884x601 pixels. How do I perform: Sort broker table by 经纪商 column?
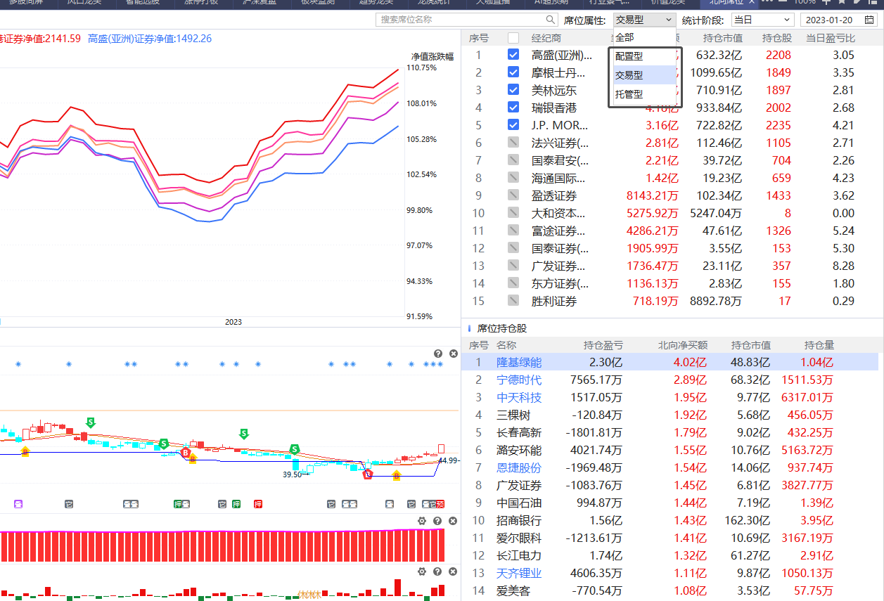[x=546, y=38]
